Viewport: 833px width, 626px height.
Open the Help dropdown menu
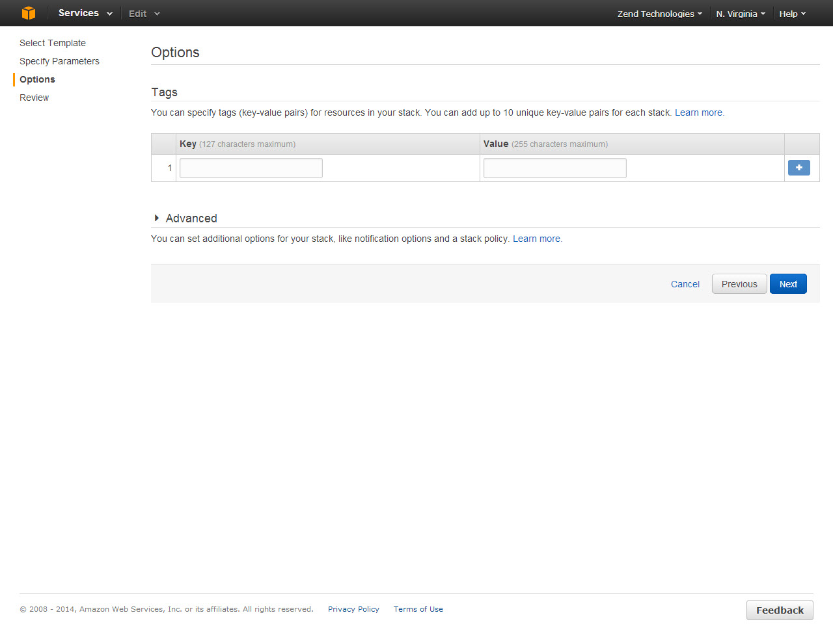click(x=792, y=14)
